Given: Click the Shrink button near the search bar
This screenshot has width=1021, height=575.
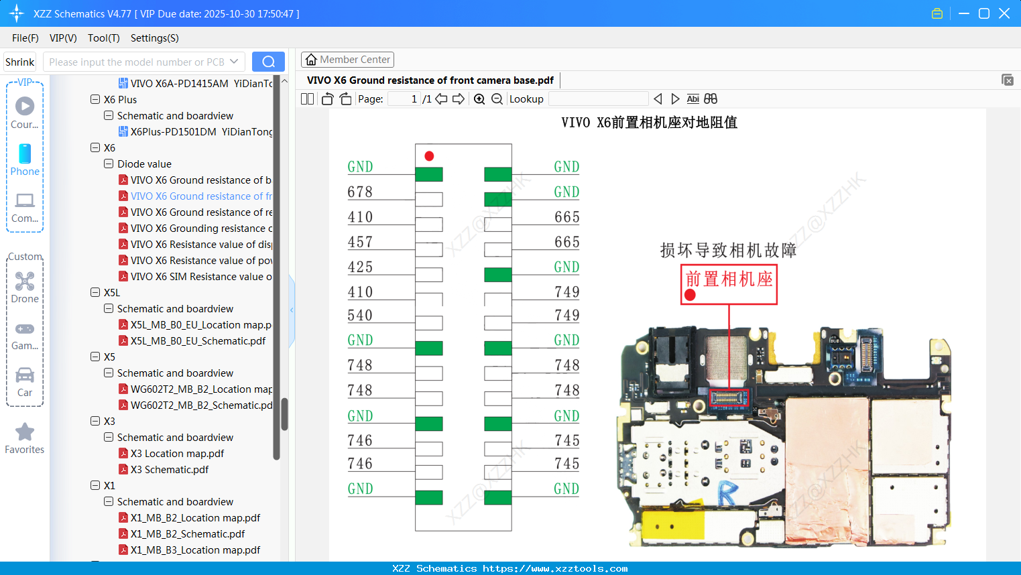Looking at the screenshot, I should coord(19,61).
